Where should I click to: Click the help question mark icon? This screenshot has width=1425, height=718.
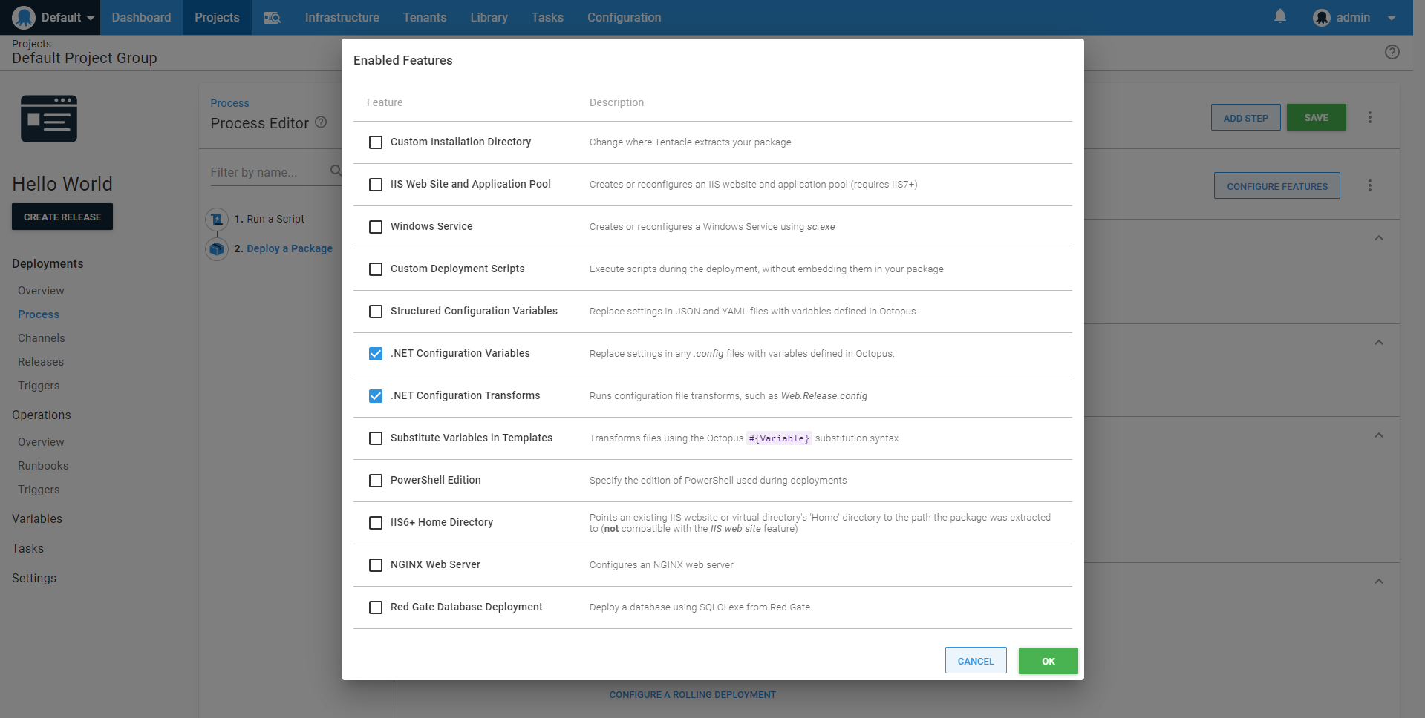pos(1392,52)
